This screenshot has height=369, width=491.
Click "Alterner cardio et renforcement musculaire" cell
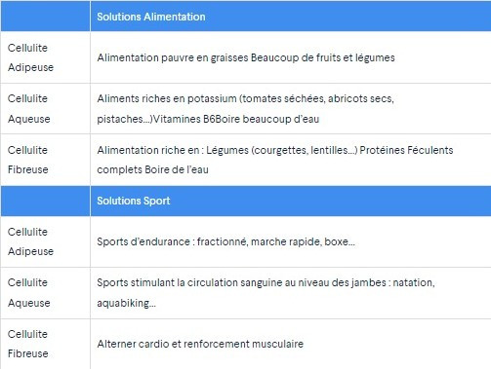(x=291, y=344)
